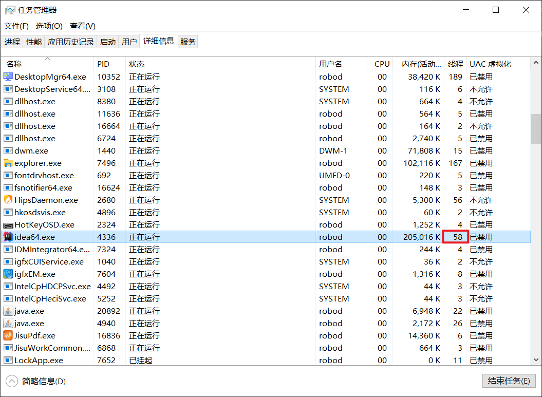This screenshot has height=397, width=542.
Task: Click the DesktopMgr64.exe process icon
Action: [8, 77]
